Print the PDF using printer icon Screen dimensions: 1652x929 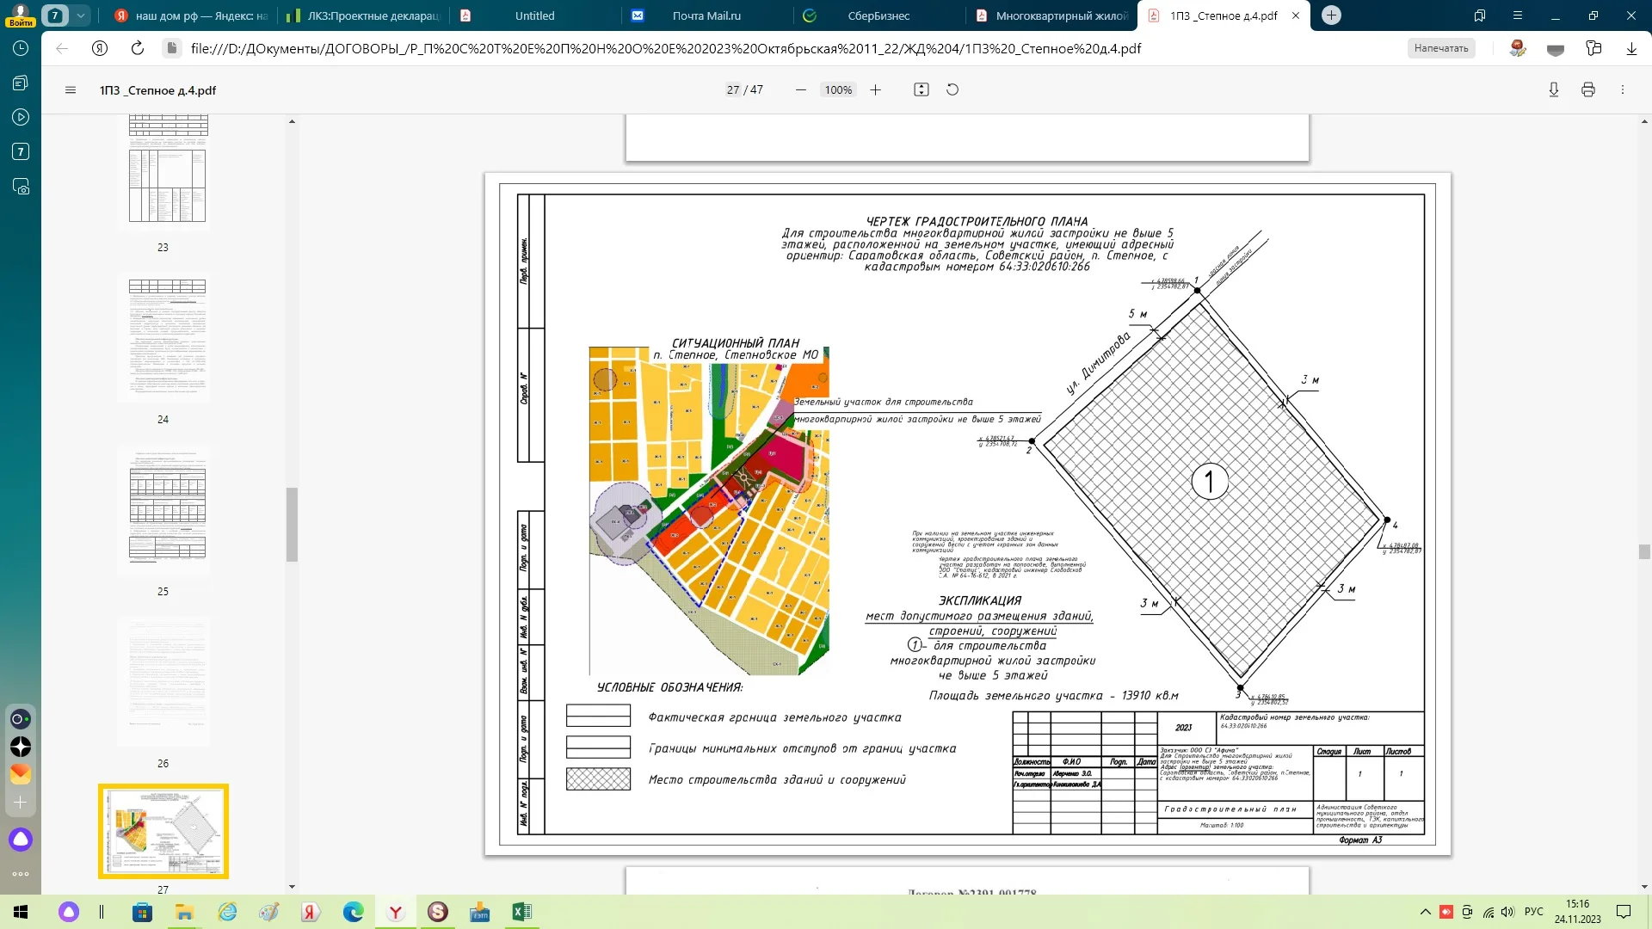click(x=1588, y=90)
